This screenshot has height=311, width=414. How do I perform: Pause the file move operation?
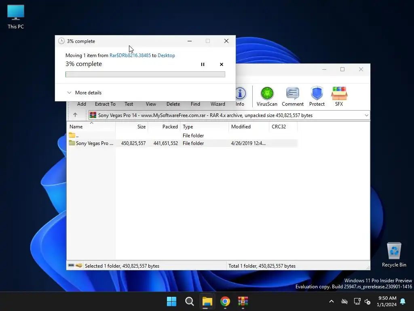click(203, 64)
